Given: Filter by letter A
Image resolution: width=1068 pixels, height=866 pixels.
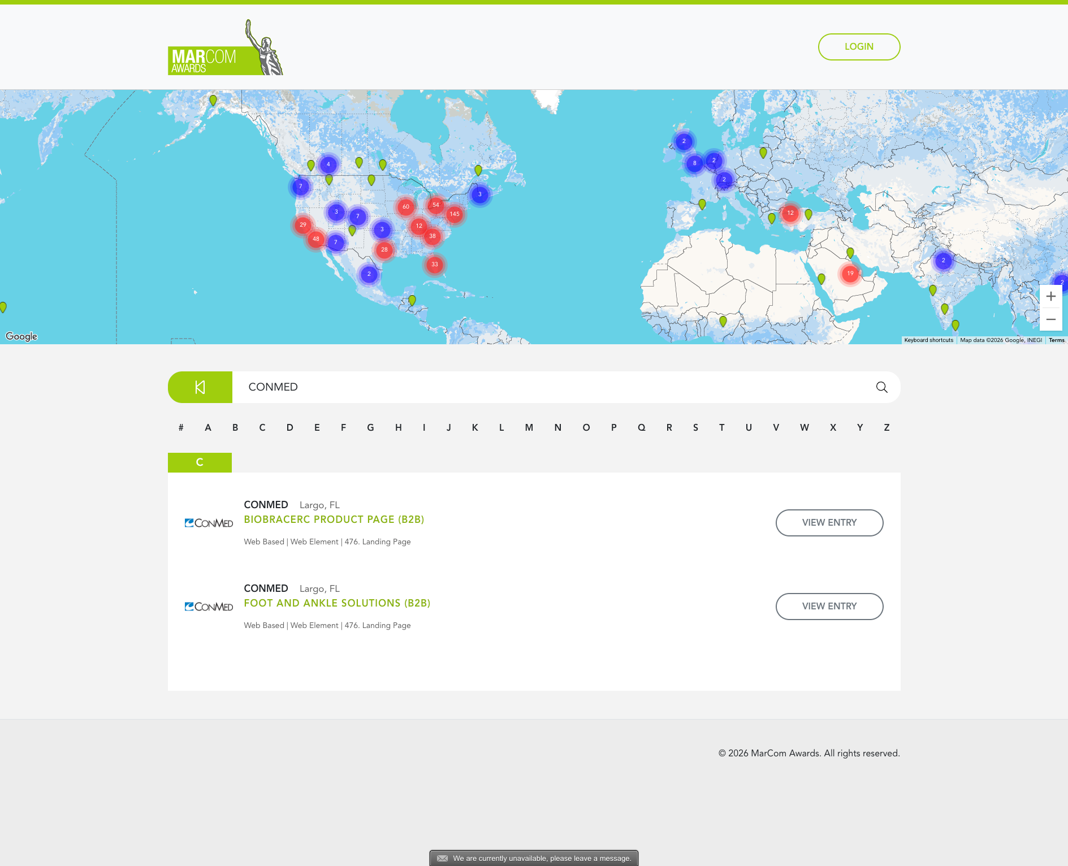Looking at the screenshot, I should [x=208, y=428].
